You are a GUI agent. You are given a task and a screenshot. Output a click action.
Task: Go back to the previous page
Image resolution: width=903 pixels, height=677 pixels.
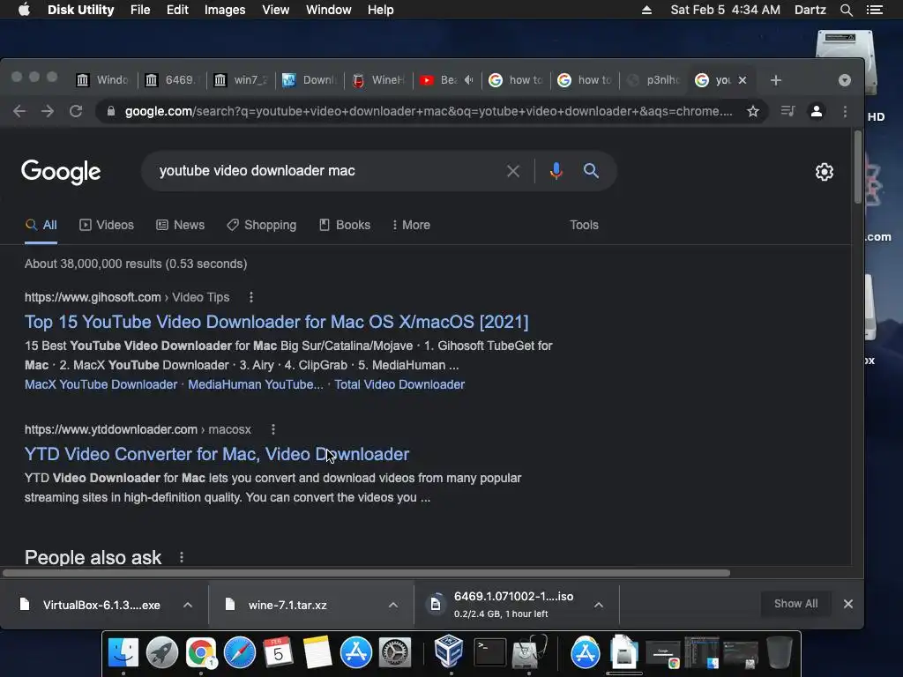tap(19, 111)
